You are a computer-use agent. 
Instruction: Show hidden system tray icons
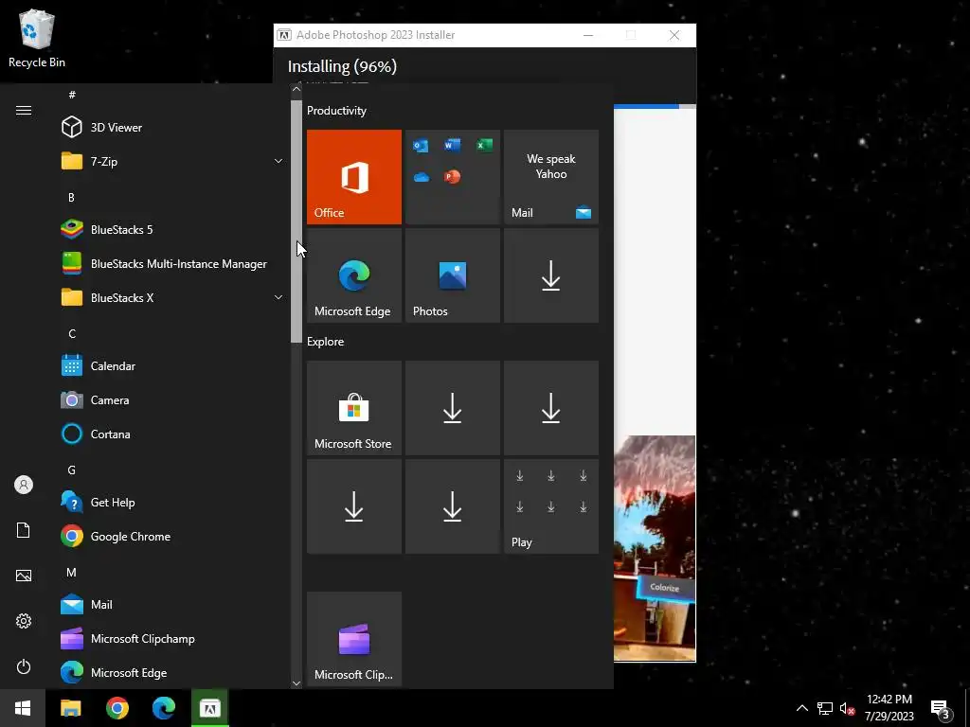pyautogui.click(x=801, y=708)
